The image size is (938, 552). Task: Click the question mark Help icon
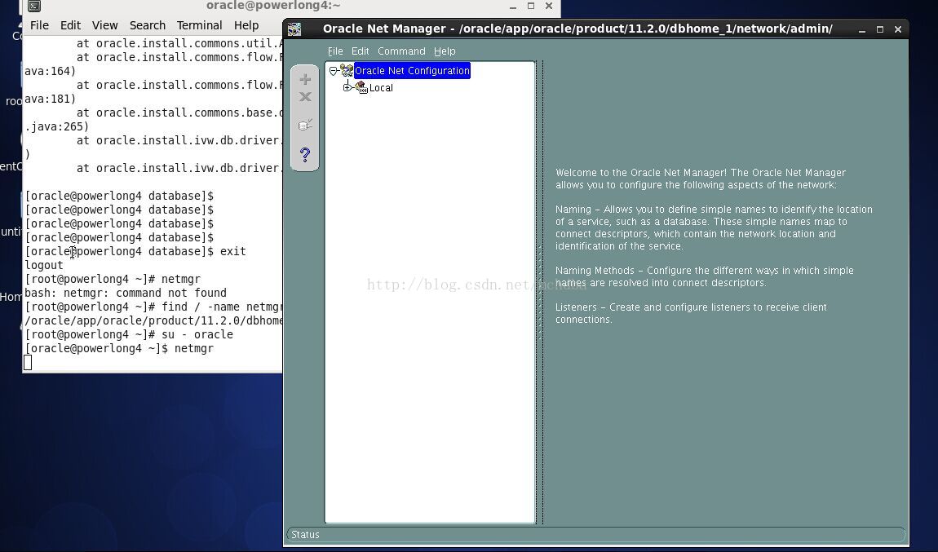pyautogui.click(x=305, y=155)
